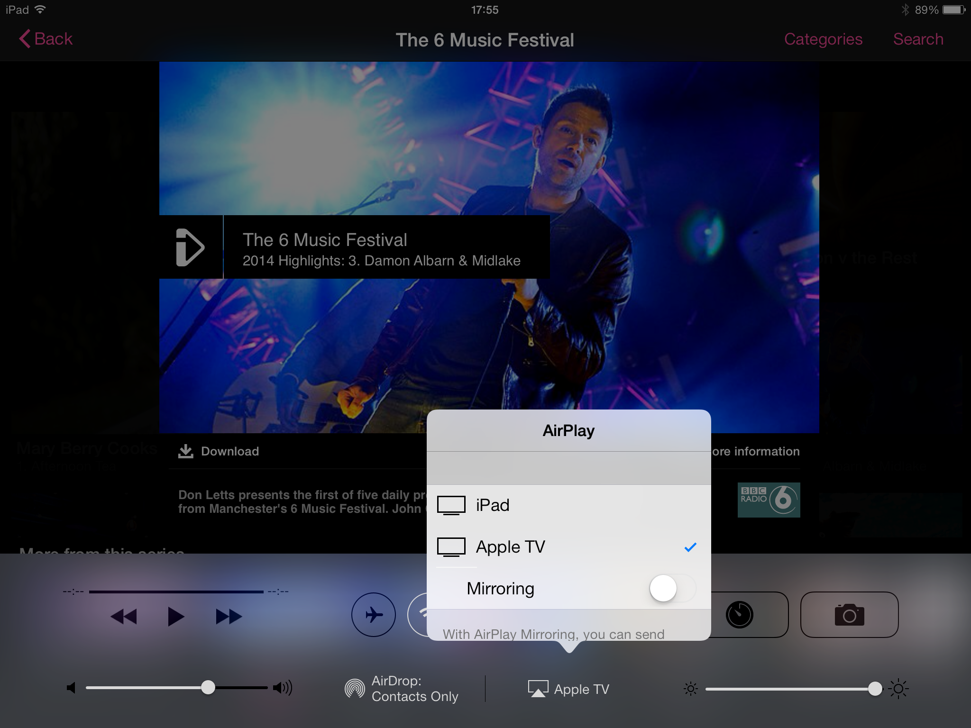Image resolution: width=971 pixels, height=728 pixels.
Task: Tap the playback progress bar
Action: click(176, 591)
